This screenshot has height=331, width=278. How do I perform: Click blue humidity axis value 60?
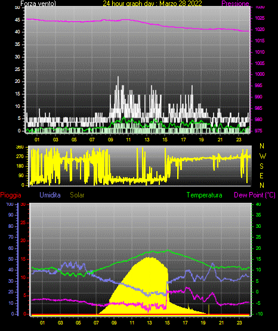pos(11,248)
